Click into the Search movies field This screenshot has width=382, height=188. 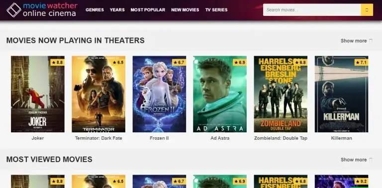point(312,10)
